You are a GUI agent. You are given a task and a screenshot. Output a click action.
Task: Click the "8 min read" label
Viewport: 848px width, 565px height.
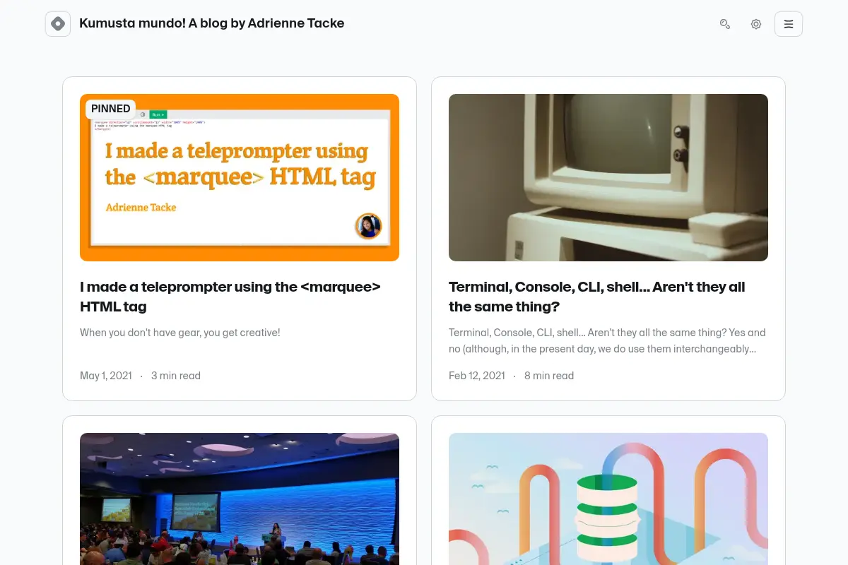[x=549, y=376]
